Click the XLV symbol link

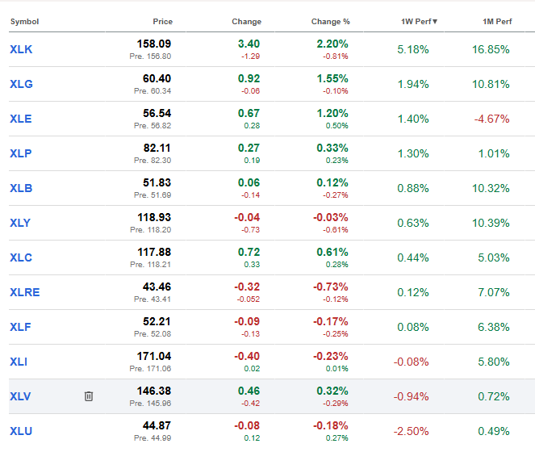(x=21, y=397)
